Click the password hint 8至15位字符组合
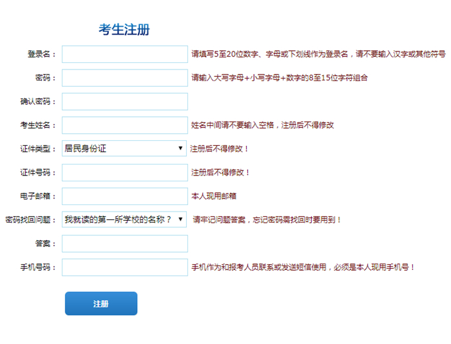This screenshot has height=344, width=451. pos(280,78)
